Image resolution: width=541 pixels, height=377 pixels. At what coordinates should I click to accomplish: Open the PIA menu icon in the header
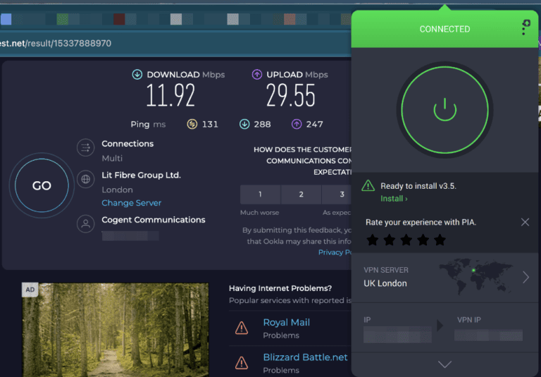click(x=525, y=27)
